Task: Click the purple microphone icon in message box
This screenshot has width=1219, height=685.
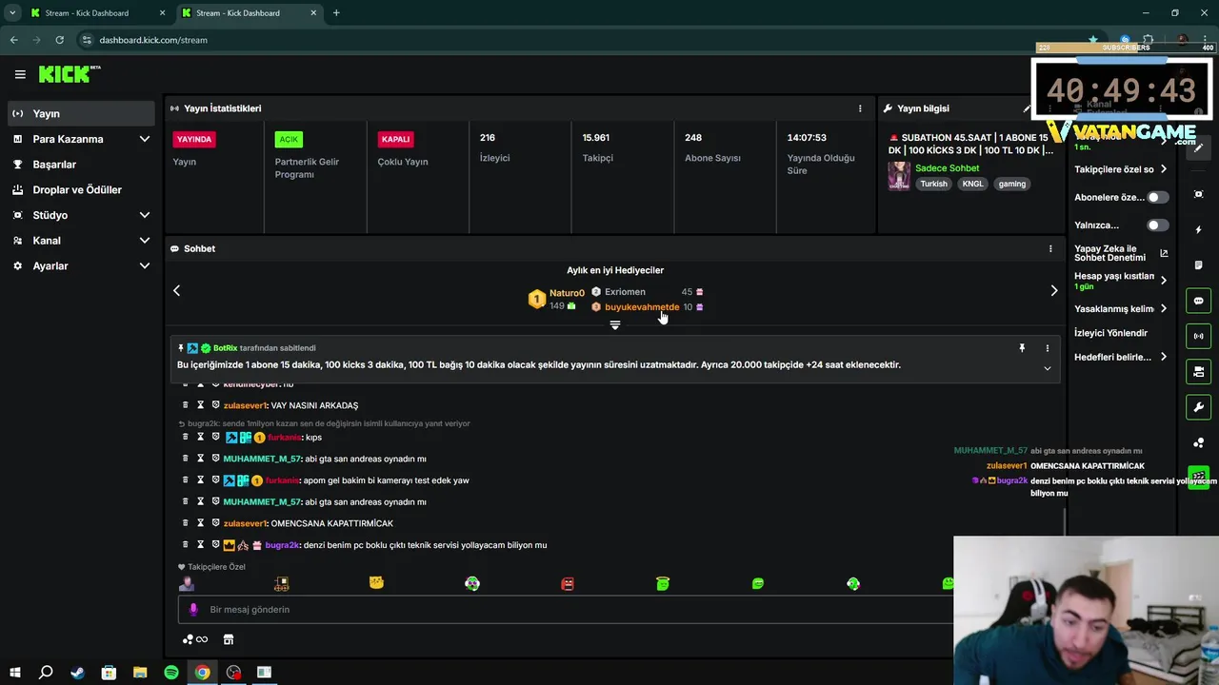Action: pos(193,609)
